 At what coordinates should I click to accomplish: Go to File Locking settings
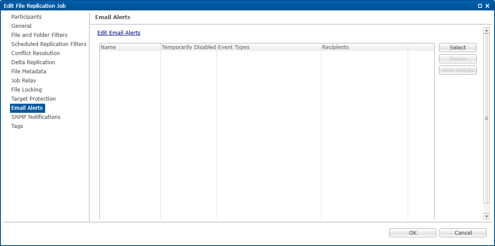tap(26, 90)
